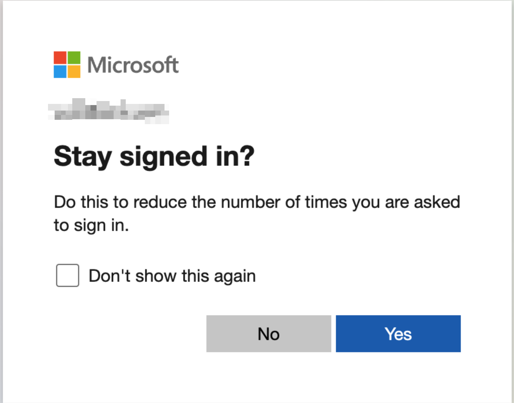
Task: Confirm staying signed in with Yes
Action: coord(398,334)
